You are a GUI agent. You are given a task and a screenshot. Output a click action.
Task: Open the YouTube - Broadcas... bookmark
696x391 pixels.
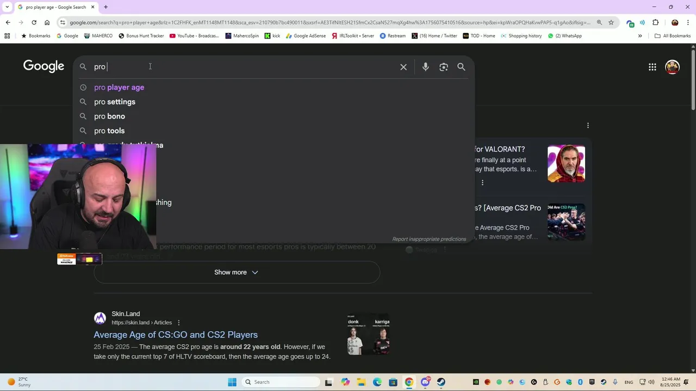[194, 36]
